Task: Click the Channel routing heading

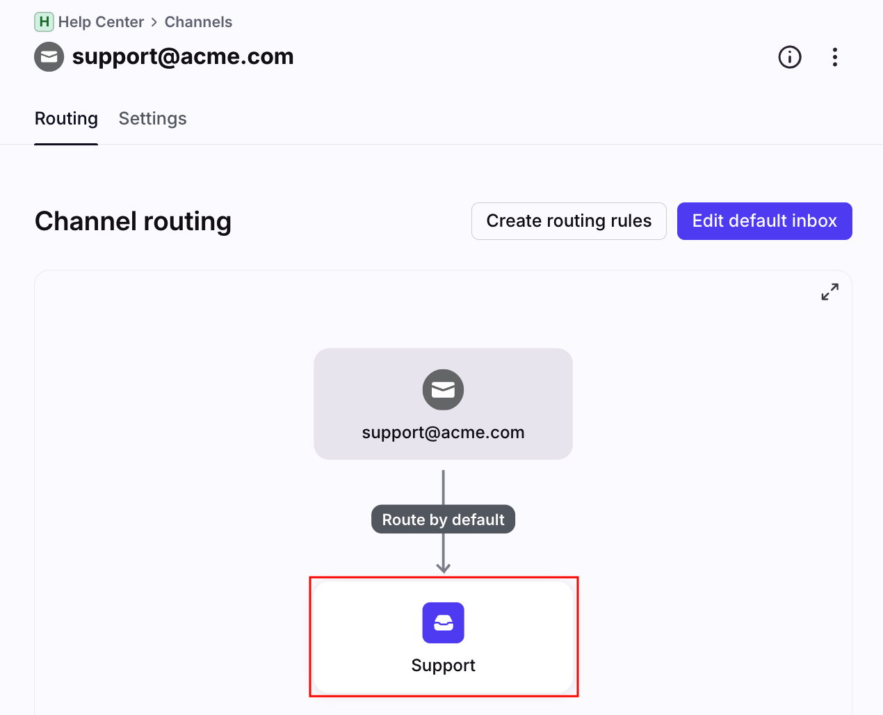Action: (133, 221)
